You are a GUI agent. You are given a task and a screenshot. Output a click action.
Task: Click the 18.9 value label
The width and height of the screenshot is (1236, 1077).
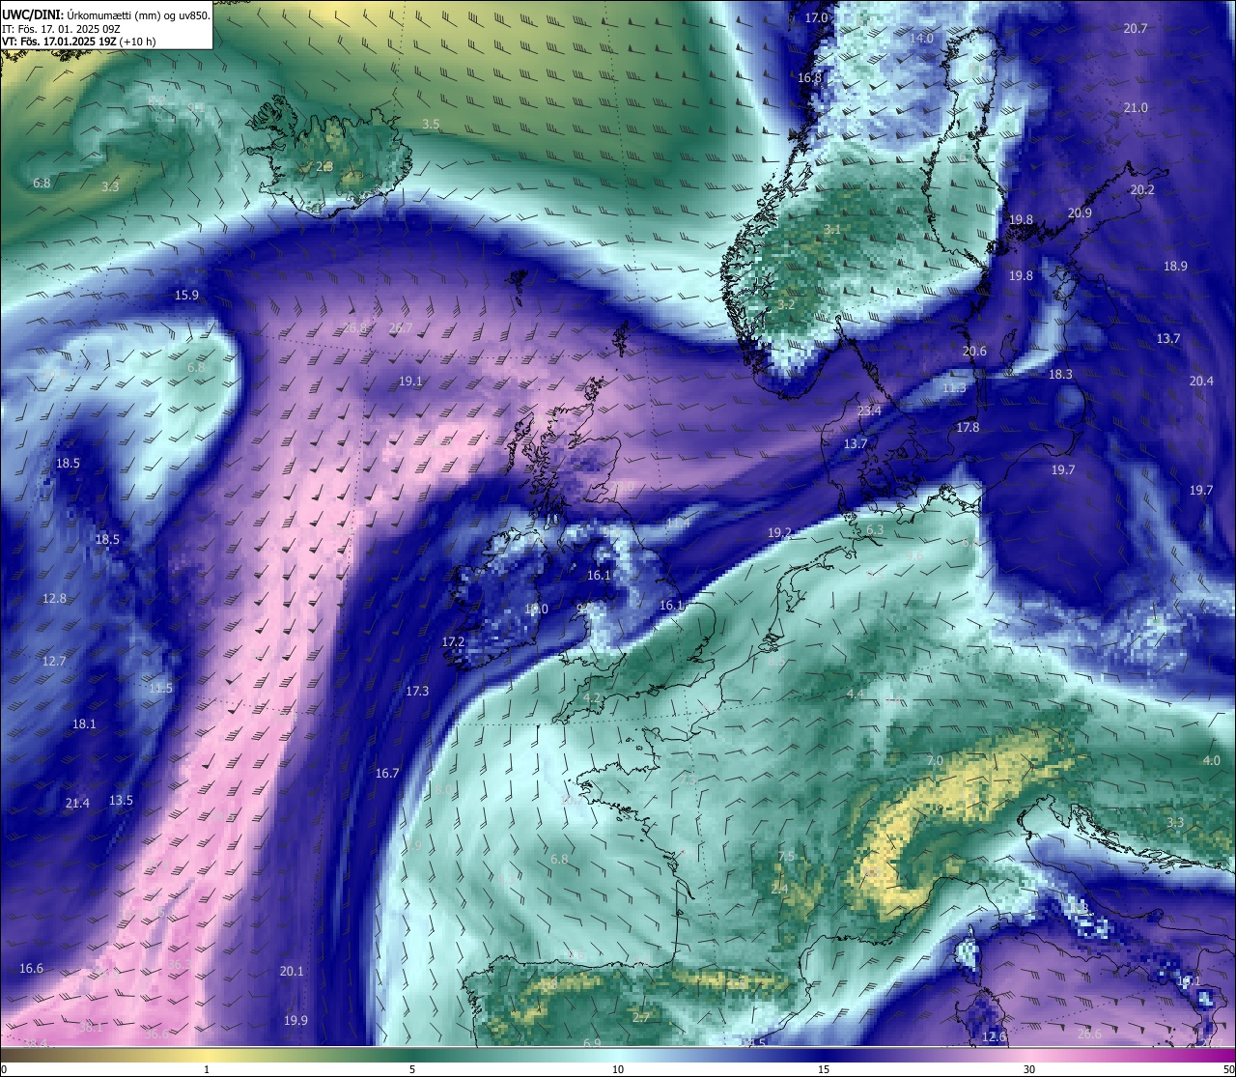1175,266
